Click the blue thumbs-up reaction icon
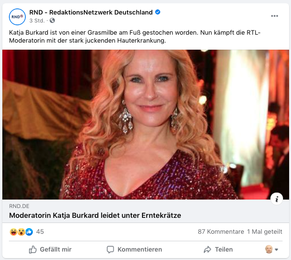The width and height of the screenshot is (291, 260). point(29,231)
